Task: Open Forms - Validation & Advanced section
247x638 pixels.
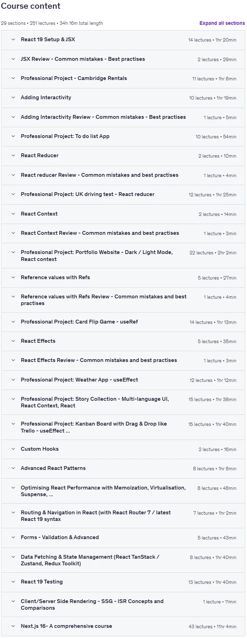Action: point(123,538)
